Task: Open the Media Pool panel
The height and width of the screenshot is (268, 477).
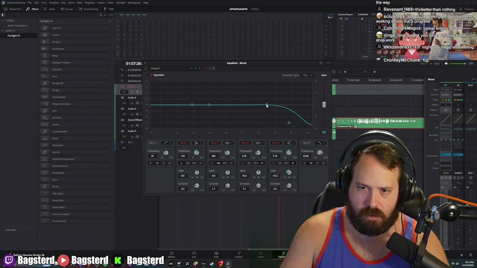Action: (13, 9)
